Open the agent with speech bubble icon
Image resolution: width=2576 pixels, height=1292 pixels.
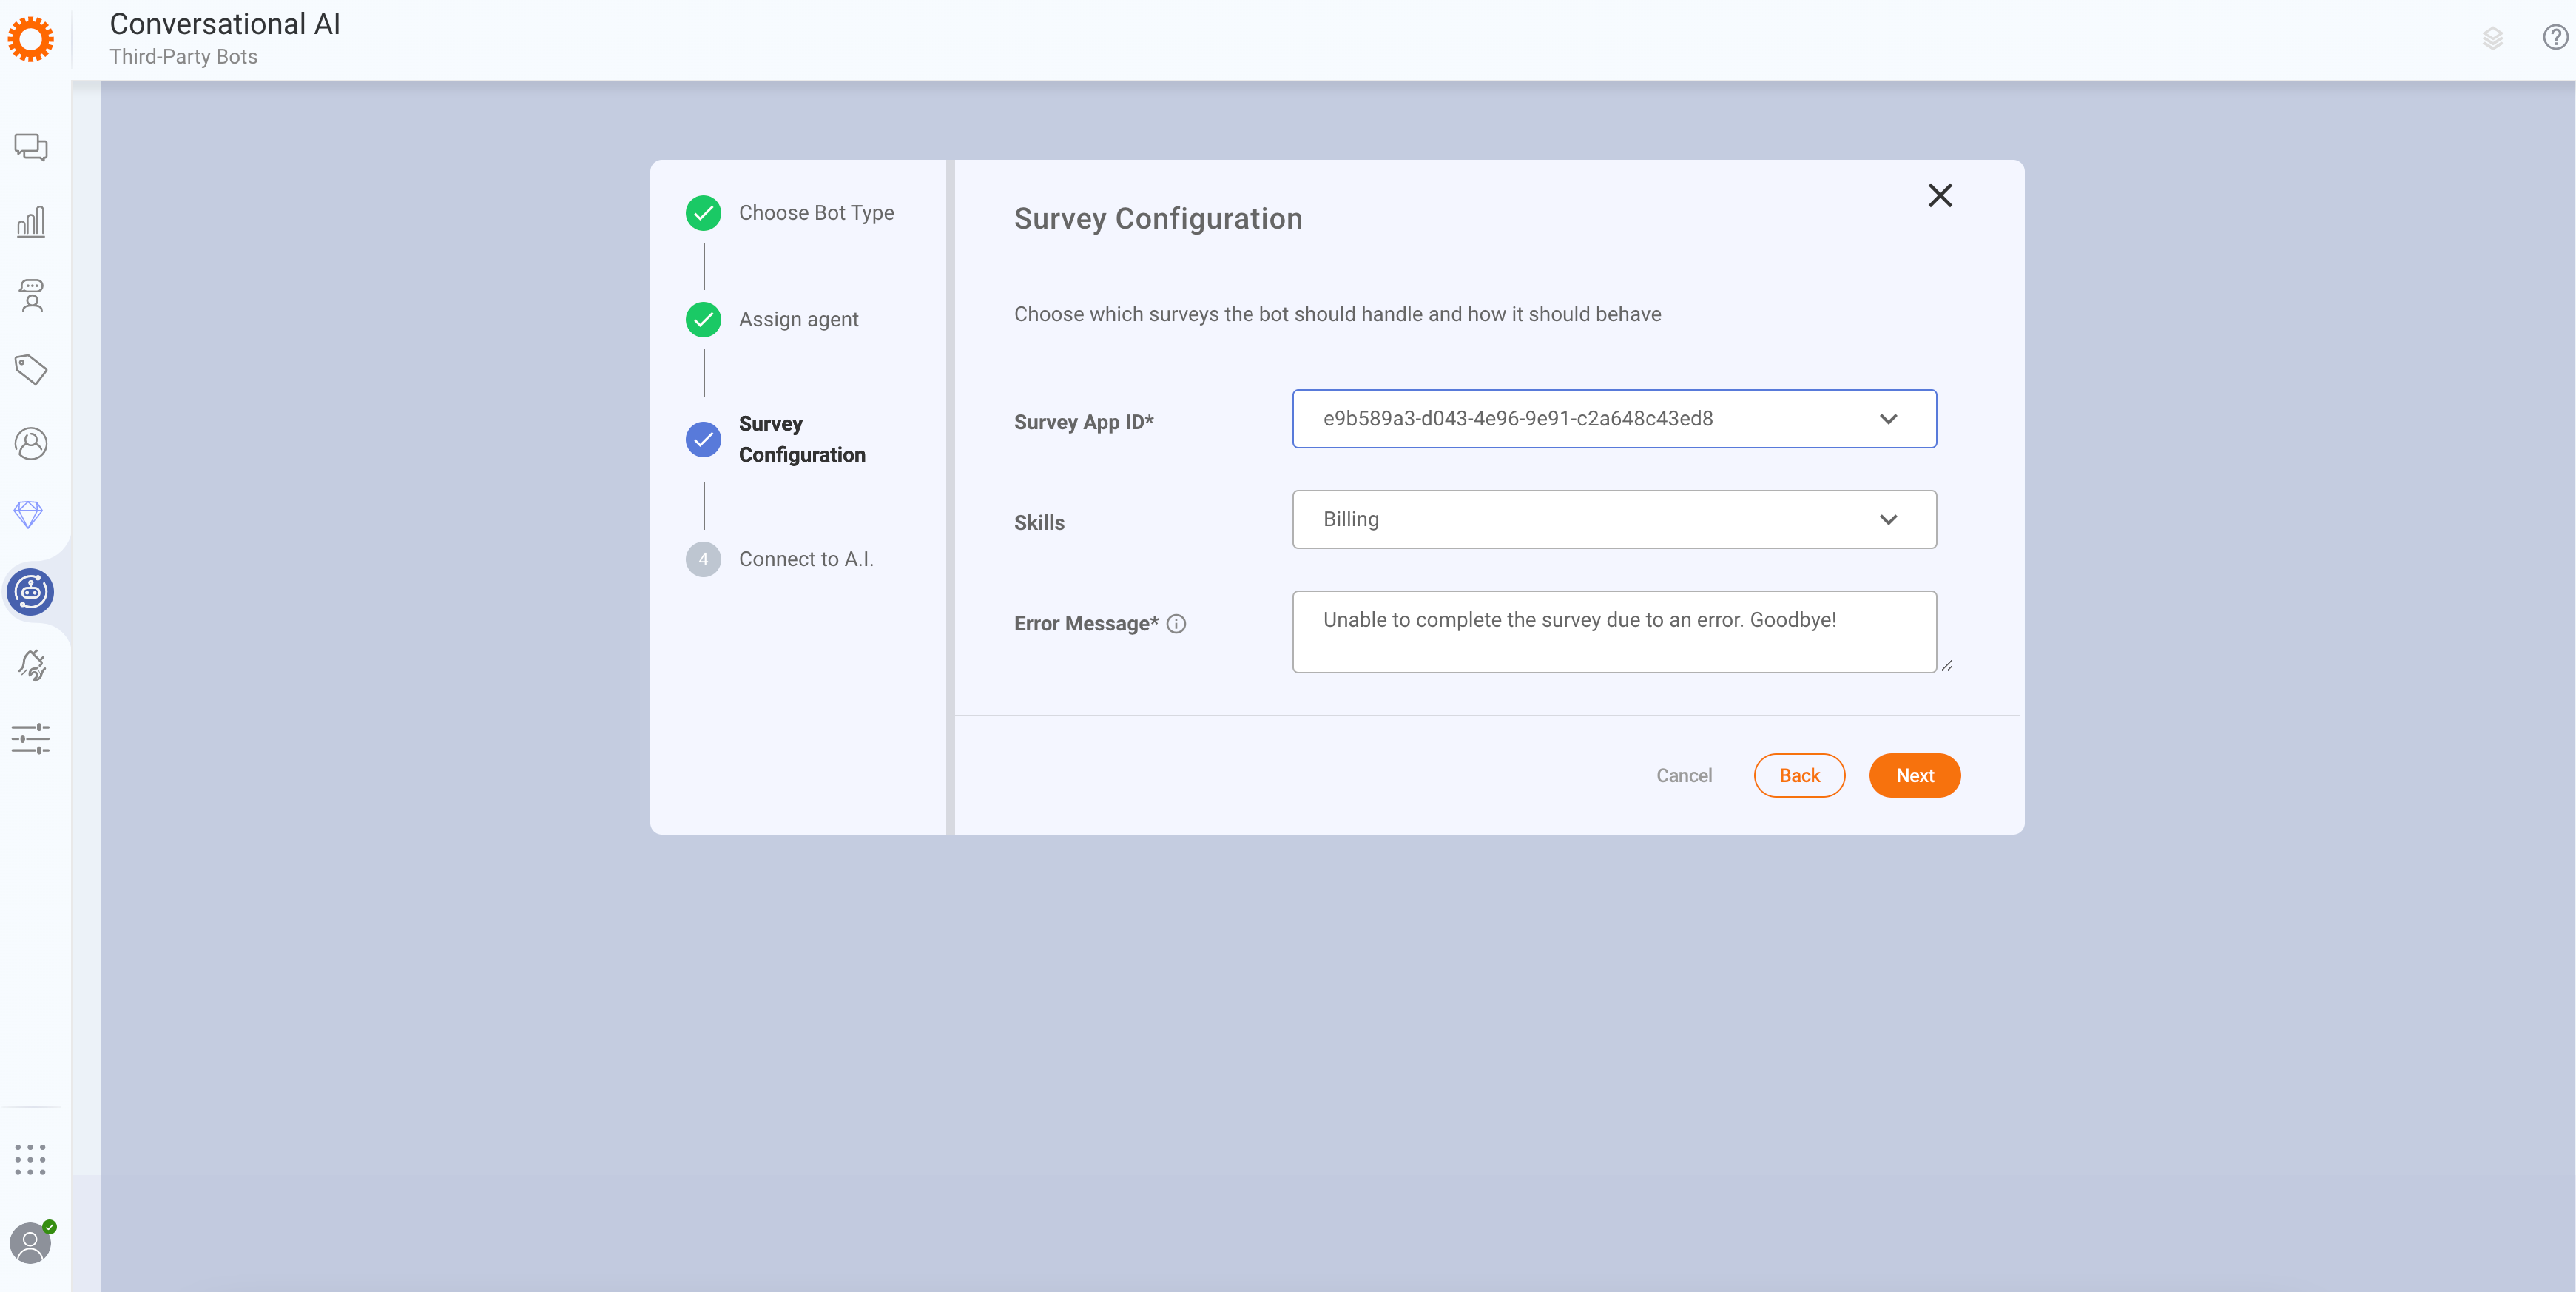[31, 296]
